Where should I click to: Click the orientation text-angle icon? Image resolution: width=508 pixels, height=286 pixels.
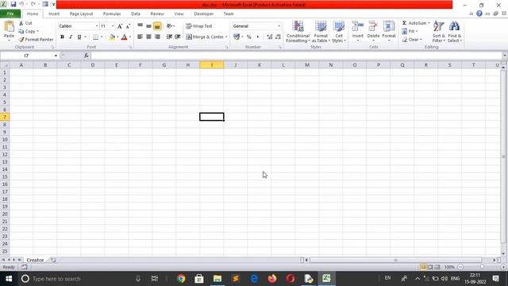coord(169,26)
